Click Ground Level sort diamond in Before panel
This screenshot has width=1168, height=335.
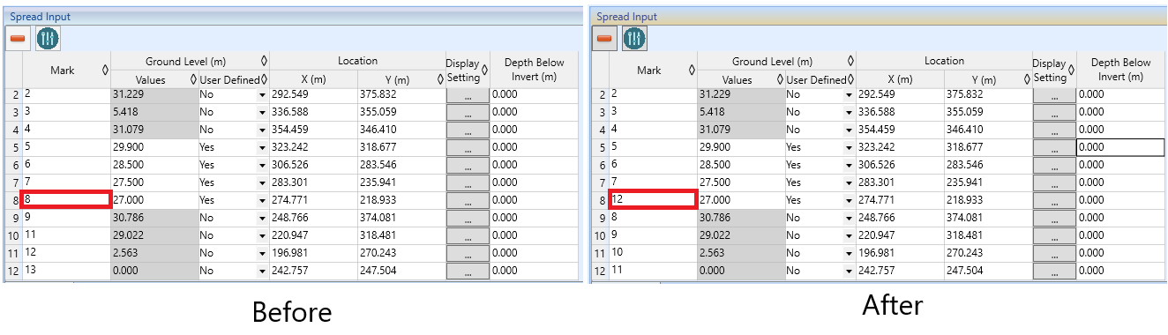[x=264, y=61]
